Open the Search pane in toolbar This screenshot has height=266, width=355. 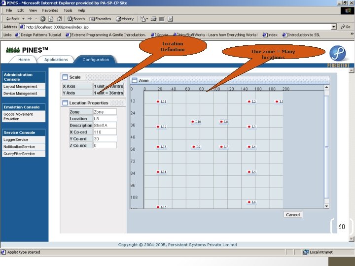(76, 19)
